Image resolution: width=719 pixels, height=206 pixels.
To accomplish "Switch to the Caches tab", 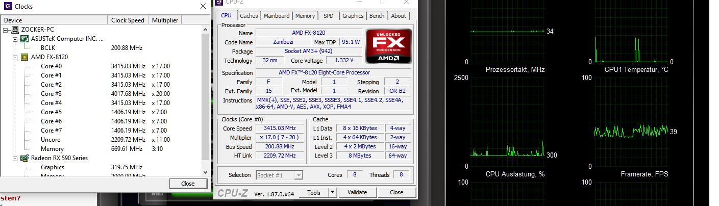I will pyautogui.click(x=249, y=16).
